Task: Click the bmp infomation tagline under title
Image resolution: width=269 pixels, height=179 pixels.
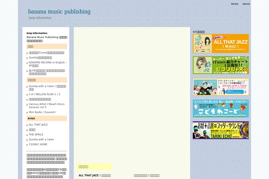Action: [x=40, y=17]
